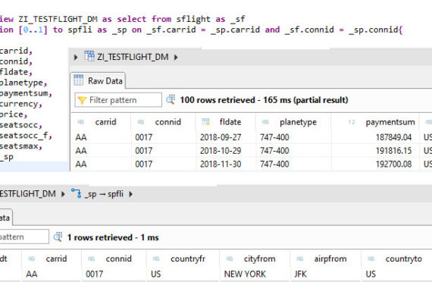
Task: Click the fldate column header
Action: (x=230, y=122)
